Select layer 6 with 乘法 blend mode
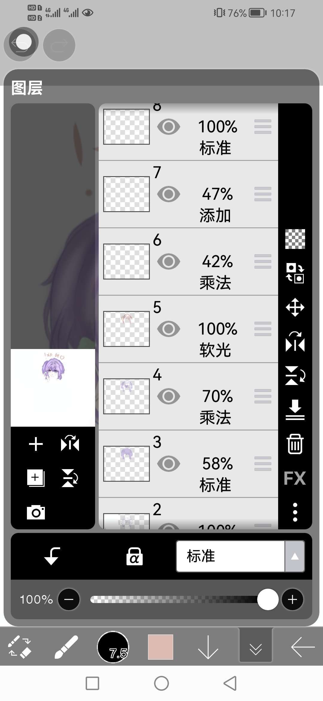Viewport: 323px width, 701px height. pos(188,262)
